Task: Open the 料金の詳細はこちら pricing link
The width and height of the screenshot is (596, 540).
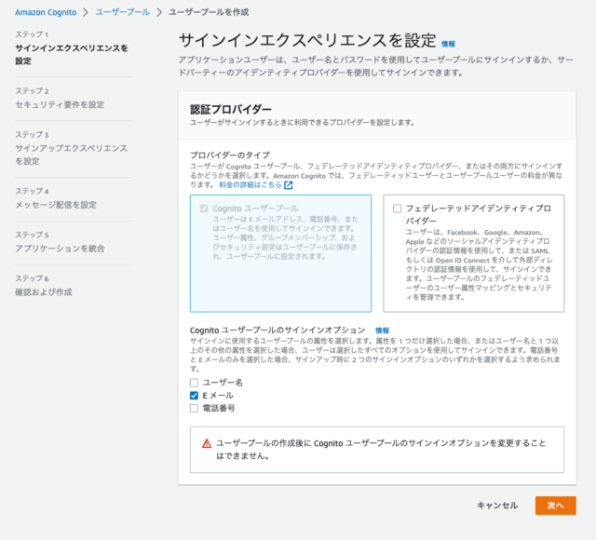Action: [251, 184]
